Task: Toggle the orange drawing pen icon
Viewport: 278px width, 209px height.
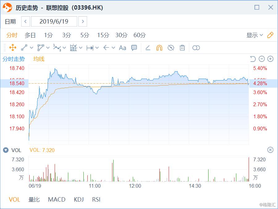Action: point(270,35)
